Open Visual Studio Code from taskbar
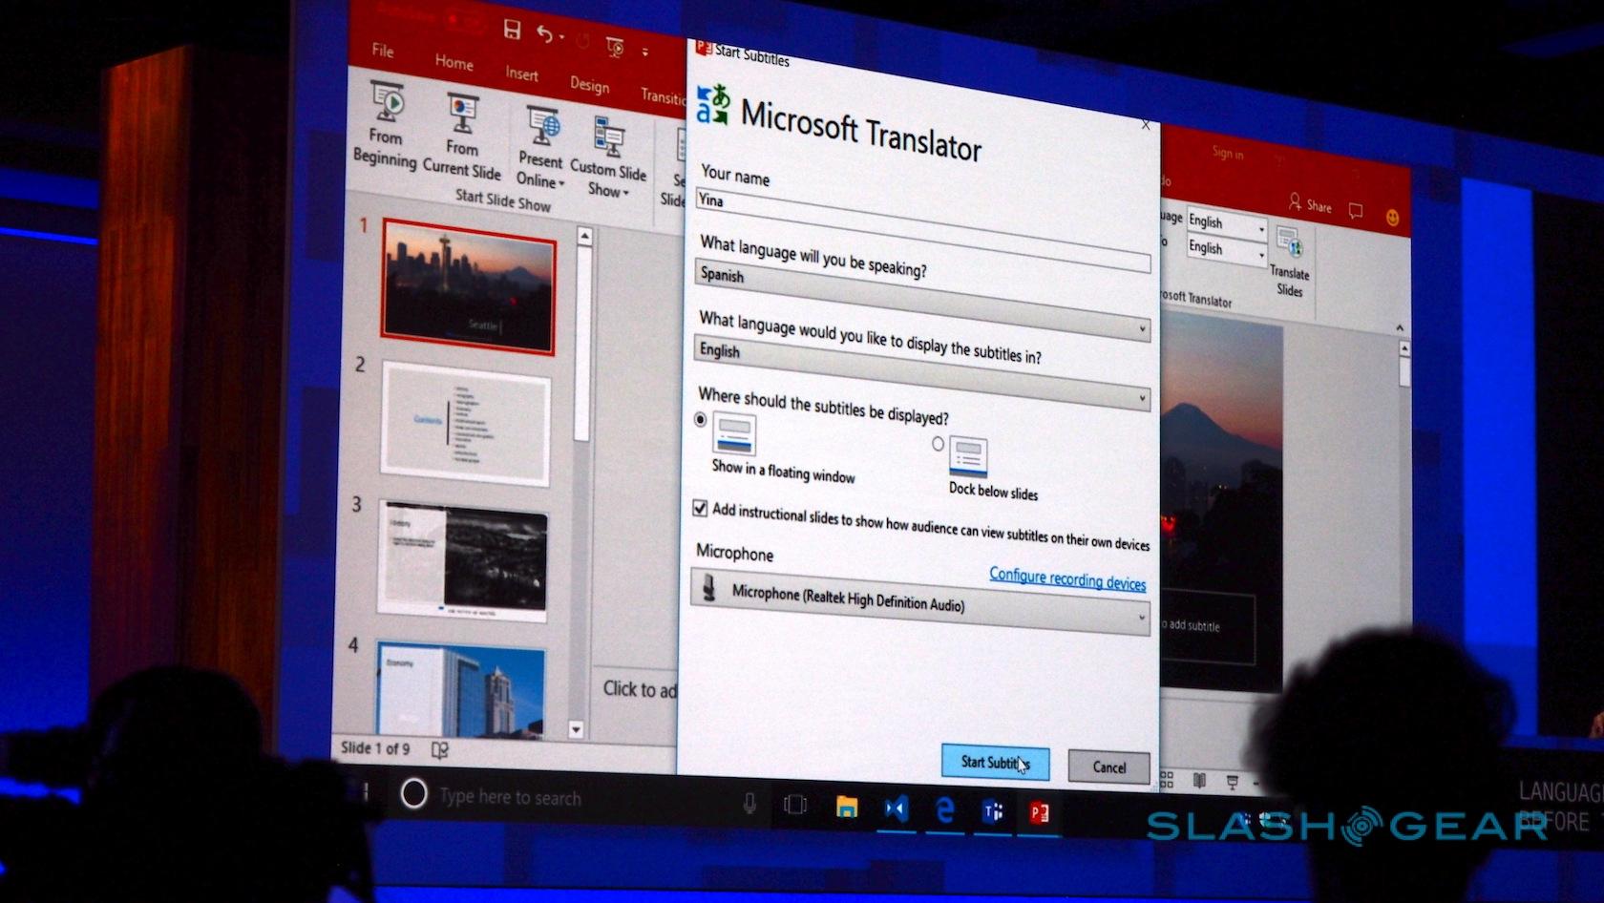This screenshot has height=903, width=1604. click(x=896, y=809)
